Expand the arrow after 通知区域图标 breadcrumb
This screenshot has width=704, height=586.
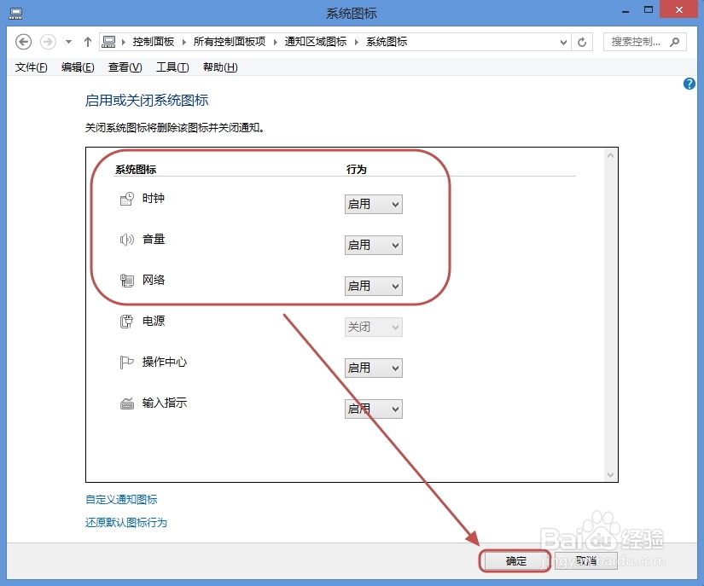point(357,42)
